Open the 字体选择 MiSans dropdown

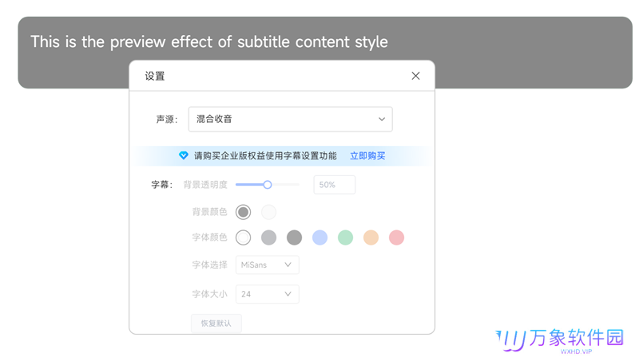(268, 265)
